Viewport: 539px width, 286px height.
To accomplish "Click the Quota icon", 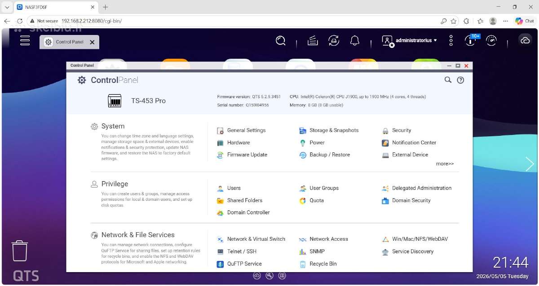I will 303,201.
